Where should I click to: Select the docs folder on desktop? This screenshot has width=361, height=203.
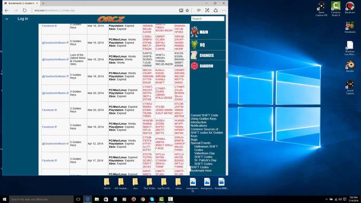coord(135,184)
